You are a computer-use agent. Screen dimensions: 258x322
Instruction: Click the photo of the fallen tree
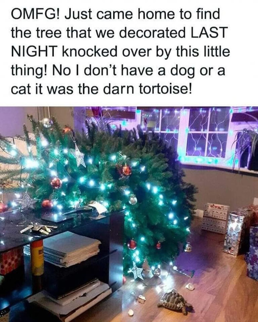(x=129, y=214)
